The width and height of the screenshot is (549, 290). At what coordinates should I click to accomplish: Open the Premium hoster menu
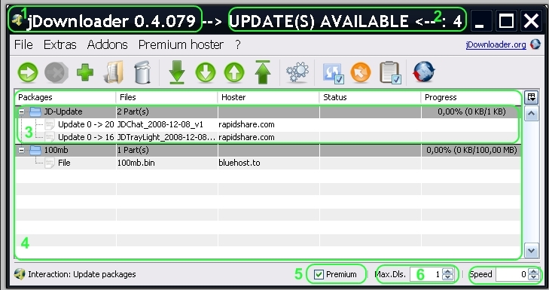pyautogui.click(x=181, y=45)
